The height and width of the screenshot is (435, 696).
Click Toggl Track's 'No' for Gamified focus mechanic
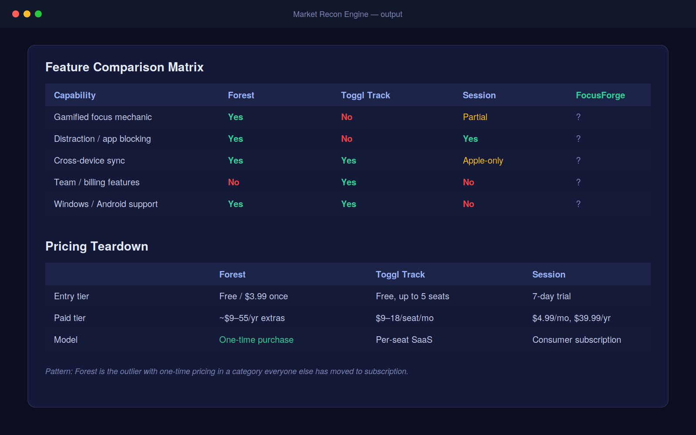(x=347, y=117)
